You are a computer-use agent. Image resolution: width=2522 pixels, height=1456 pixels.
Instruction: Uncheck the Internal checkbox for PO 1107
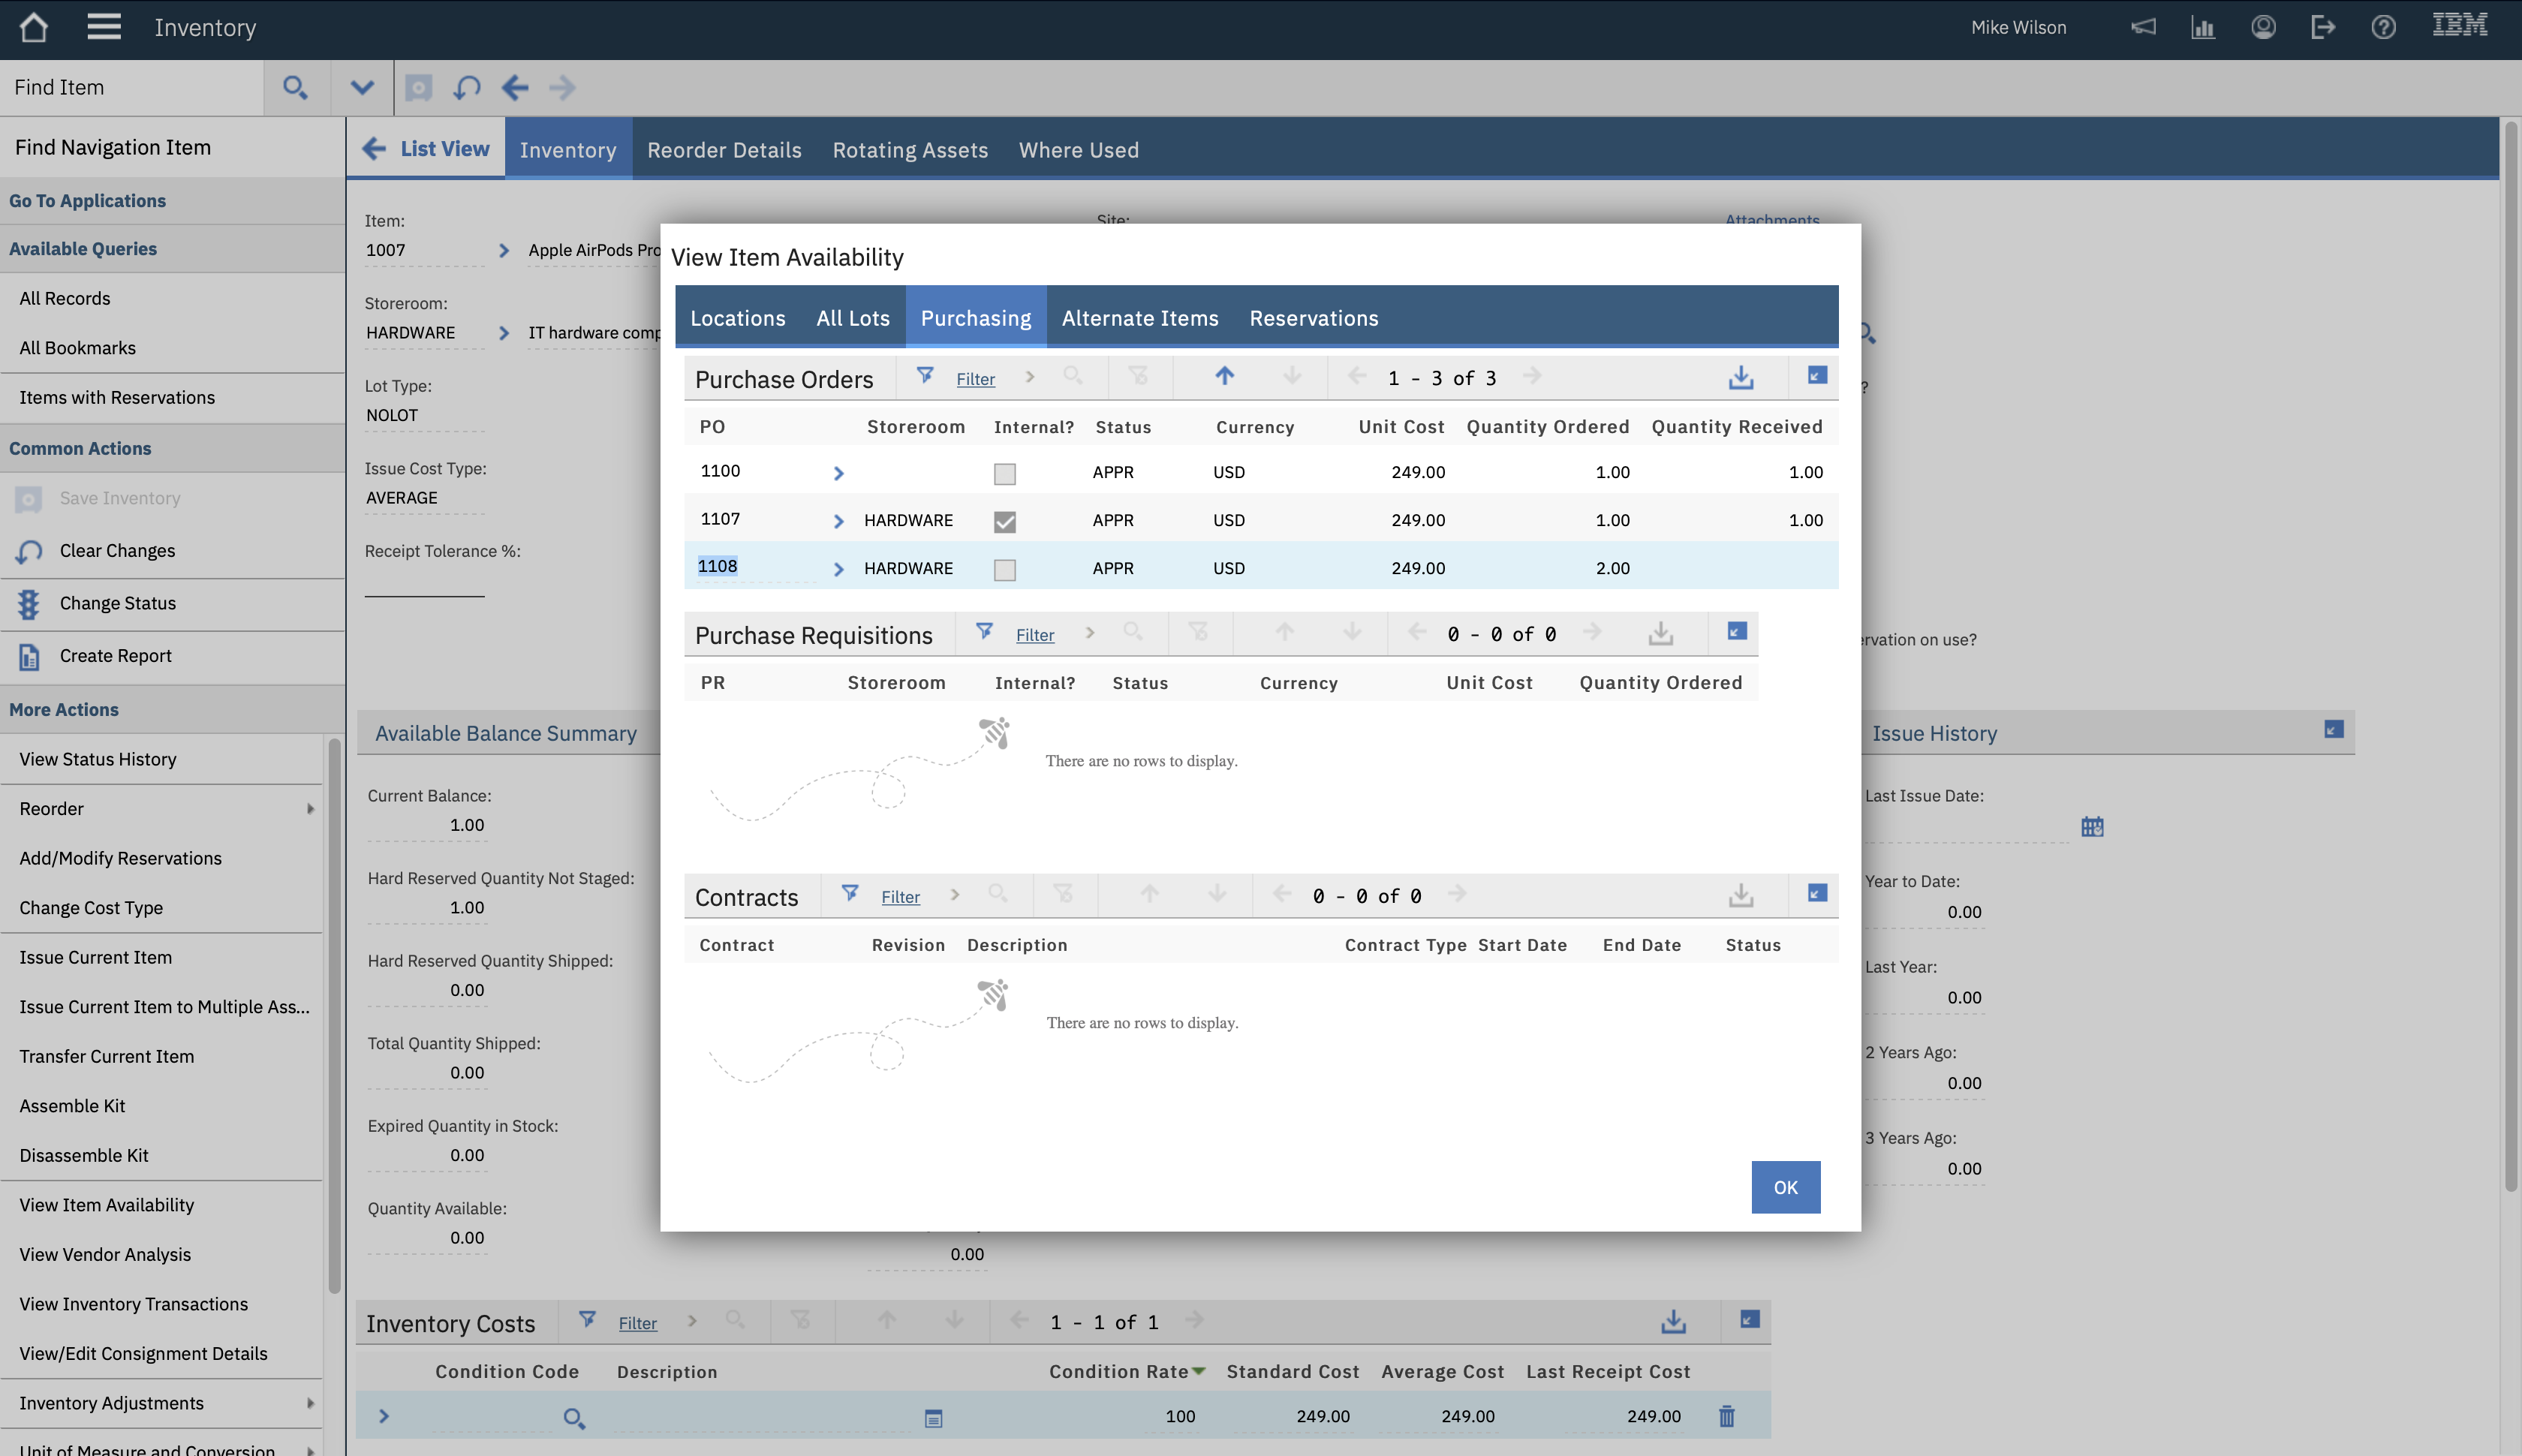coord(1004,521)
